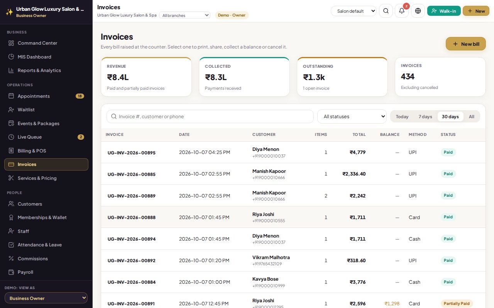Viewport: 494px width, 308px height.
Task: Click the globe language icon
Action: click(418, 11)
